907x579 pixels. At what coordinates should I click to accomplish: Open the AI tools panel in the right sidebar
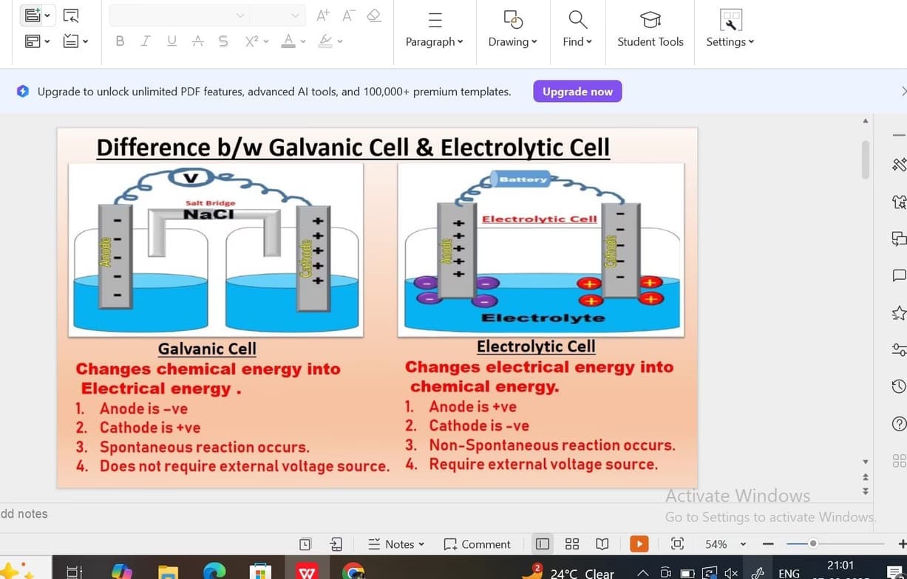[898, 164]
